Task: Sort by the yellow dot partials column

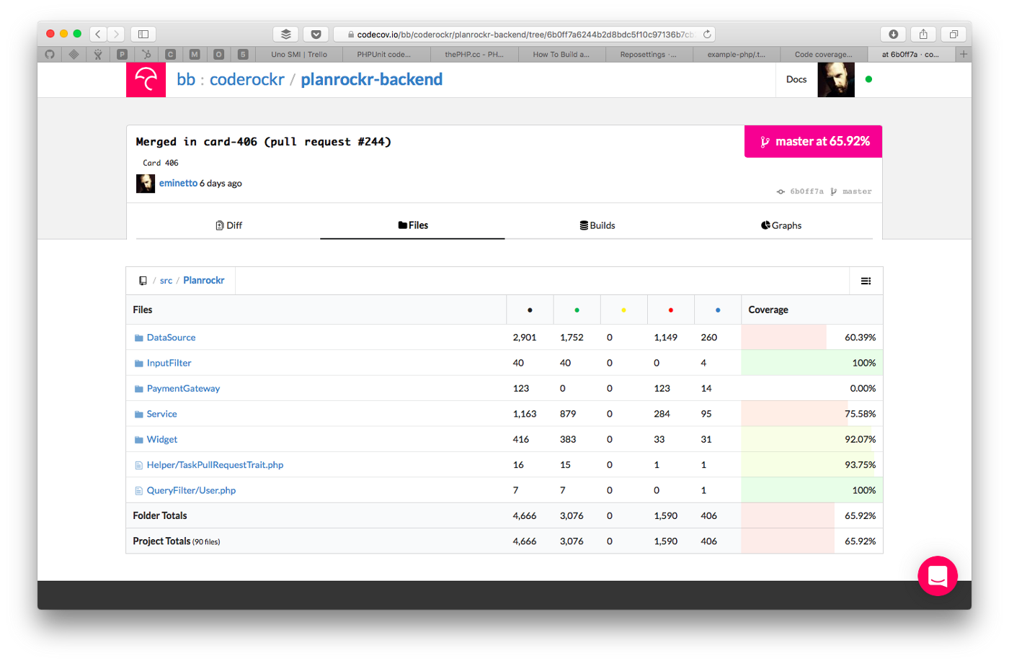Action: [623, 310]
